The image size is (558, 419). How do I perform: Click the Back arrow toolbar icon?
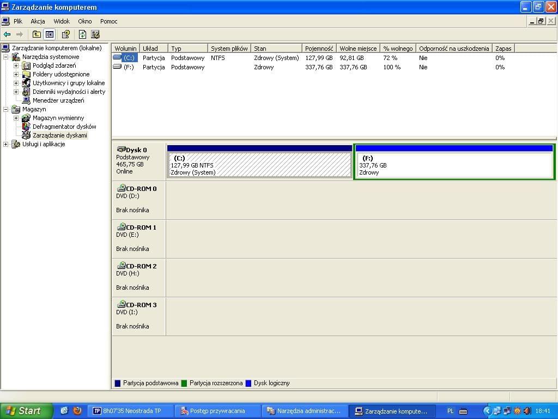(7, 34)
